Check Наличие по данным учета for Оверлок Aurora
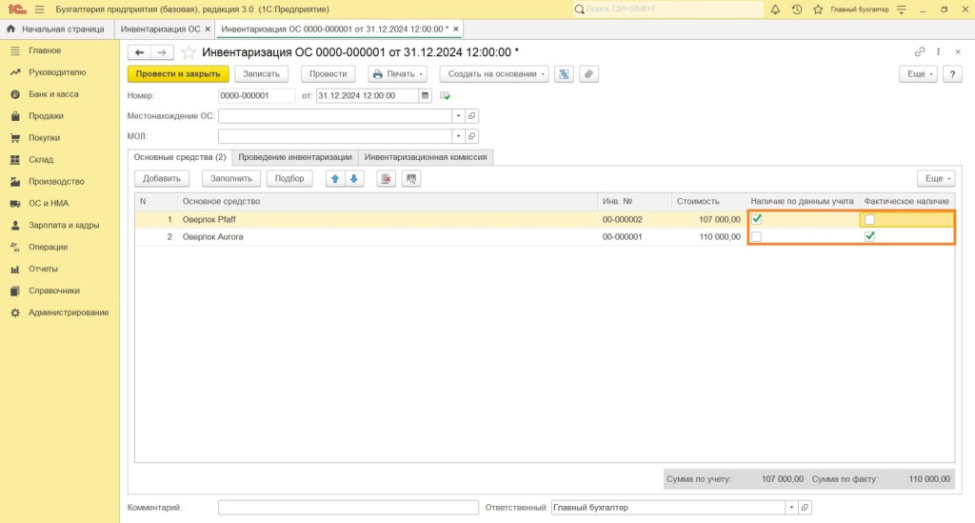 [756, 236]
